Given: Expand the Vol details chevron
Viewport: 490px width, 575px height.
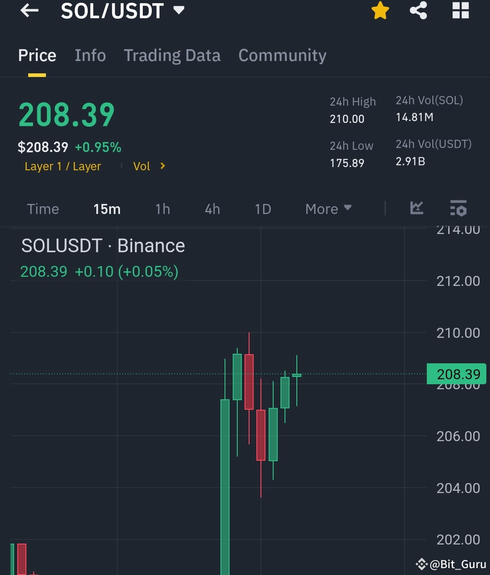Looking at the screenshot, I should [162, 166].
